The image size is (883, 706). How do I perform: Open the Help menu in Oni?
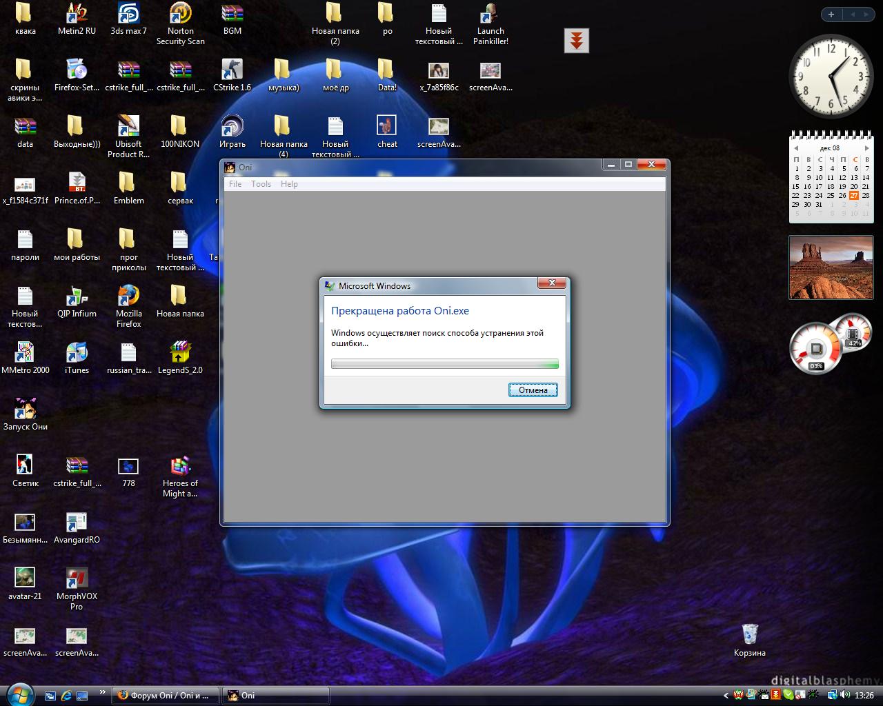point(289,184)
